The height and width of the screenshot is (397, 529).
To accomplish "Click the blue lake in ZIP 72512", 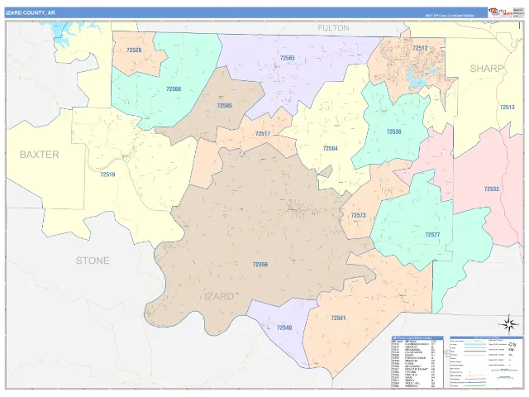I will pyautogui.click(x=417, y=79).
